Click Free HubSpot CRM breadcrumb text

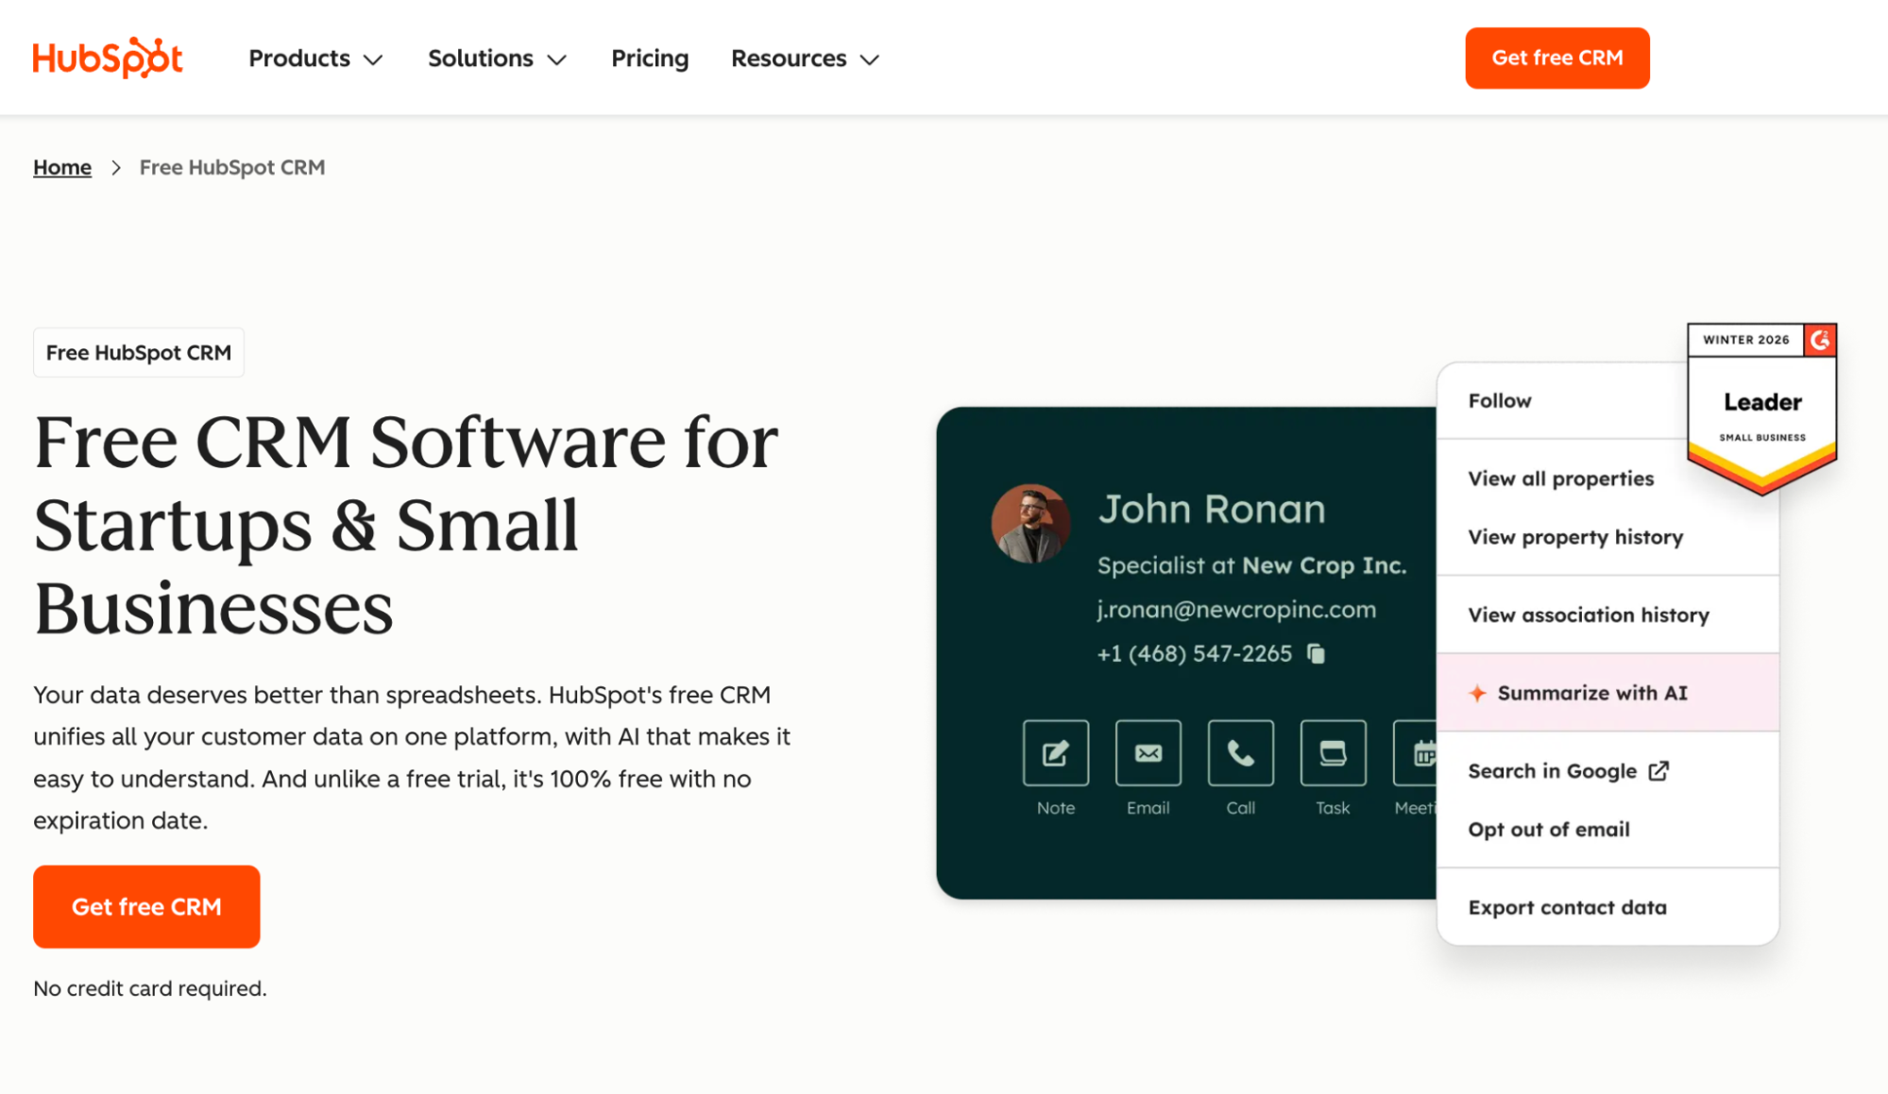point(232,167)
